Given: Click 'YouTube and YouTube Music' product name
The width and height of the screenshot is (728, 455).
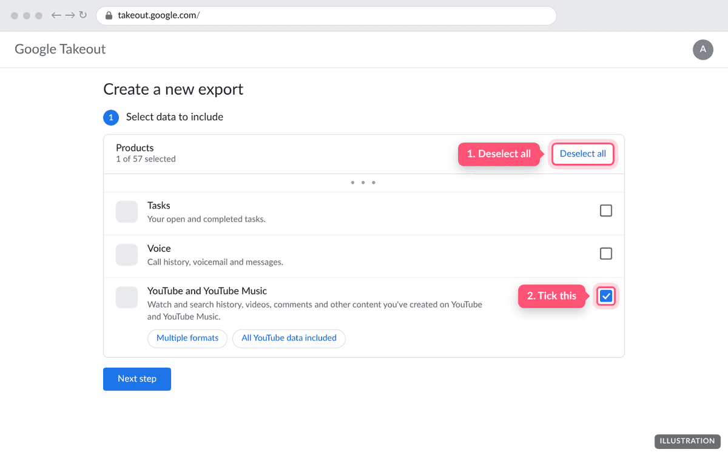Looking at the screenshot, I should coord(207,291).
